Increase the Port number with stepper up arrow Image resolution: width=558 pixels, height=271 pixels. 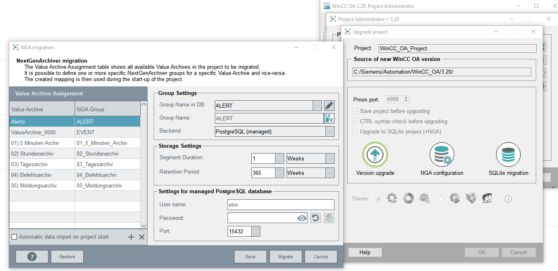tap(256, 229)
